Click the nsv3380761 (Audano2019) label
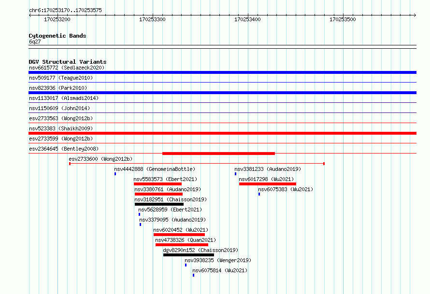430x294 pixels. pyautogui.click(x=168, y=189)
